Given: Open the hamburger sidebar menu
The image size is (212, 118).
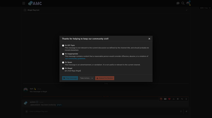Looking at the screenshot, I should pos(24,3).
